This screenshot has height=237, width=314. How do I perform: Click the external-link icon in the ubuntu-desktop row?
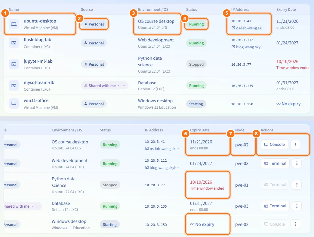click(x=233, y=28)
